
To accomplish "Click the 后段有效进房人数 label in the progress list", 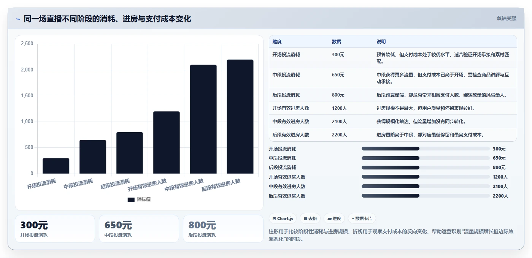I will (x=287, y=196).
